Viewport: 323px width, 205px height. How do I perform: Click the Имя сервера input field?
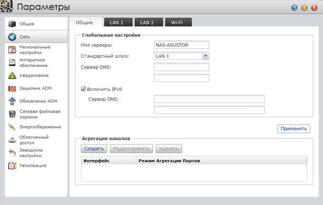181,45
